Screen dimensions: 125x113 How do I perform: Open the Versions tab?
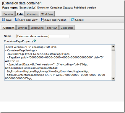pos(32,14)
